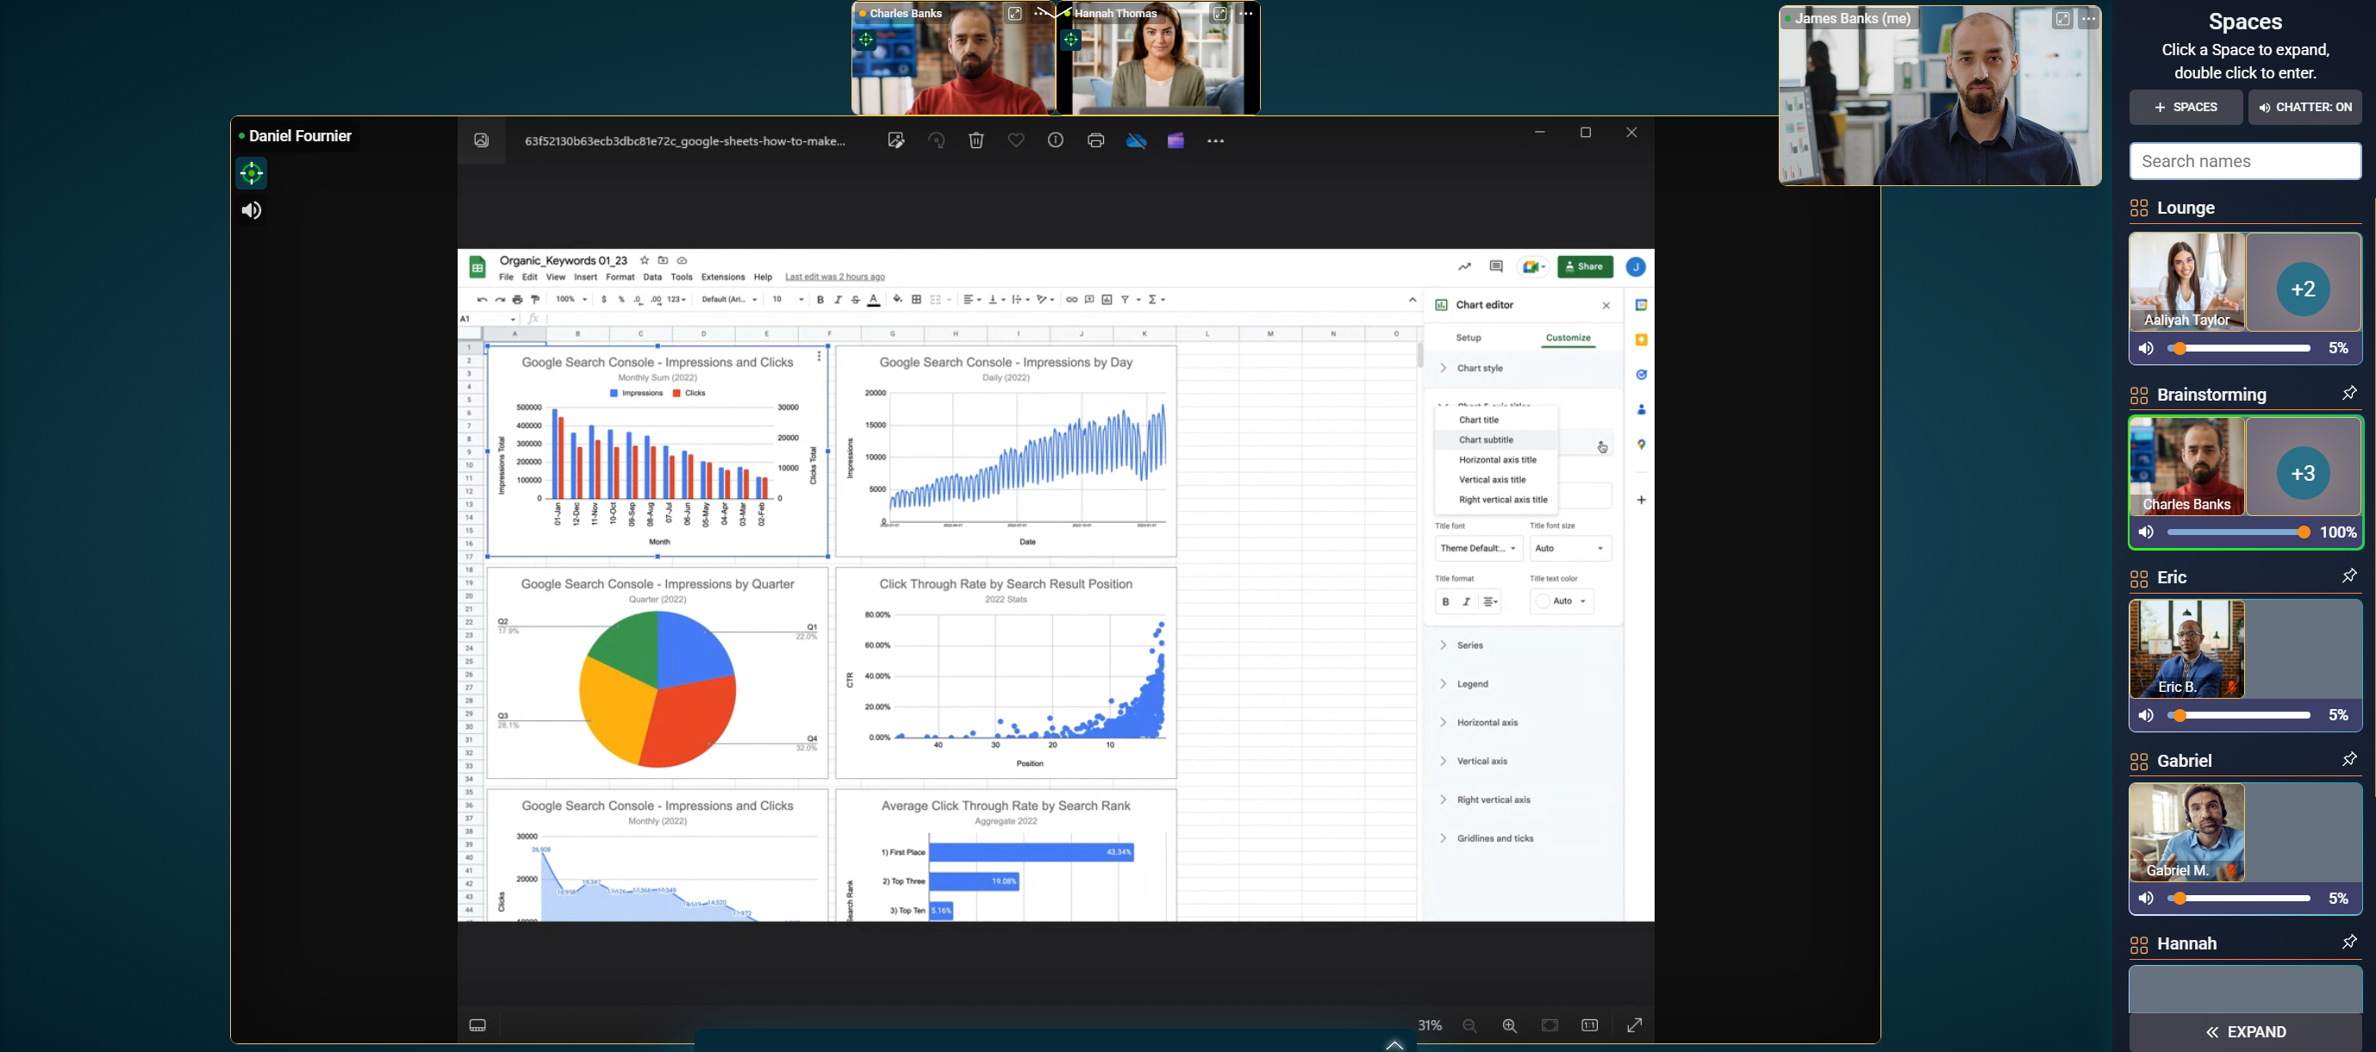The height and width of the screenshot is (1052, 2376).
Task: Click the + SPACES button
Action: click(x=2185, y=107)
